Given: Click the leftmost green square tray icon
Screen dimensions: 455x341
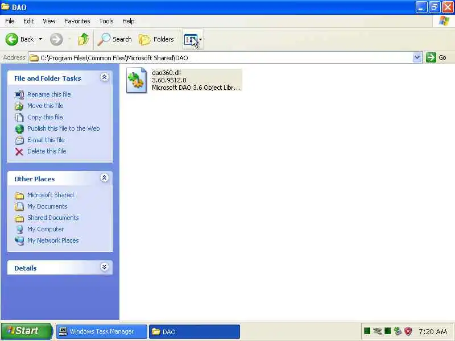Looking at the screenshot, I should click(367, 331).
